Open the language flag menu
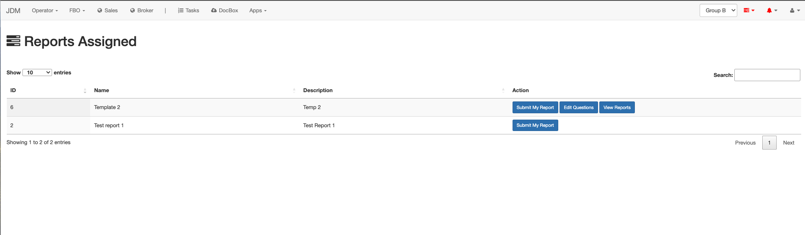Image resolution: width=805 pixels, height=235 pixels. click(x=749, y=11)
